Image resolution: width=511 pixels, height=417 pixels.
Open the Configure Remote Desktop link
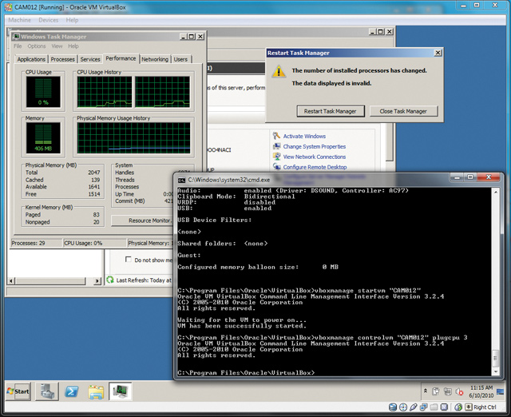(315, 167)
